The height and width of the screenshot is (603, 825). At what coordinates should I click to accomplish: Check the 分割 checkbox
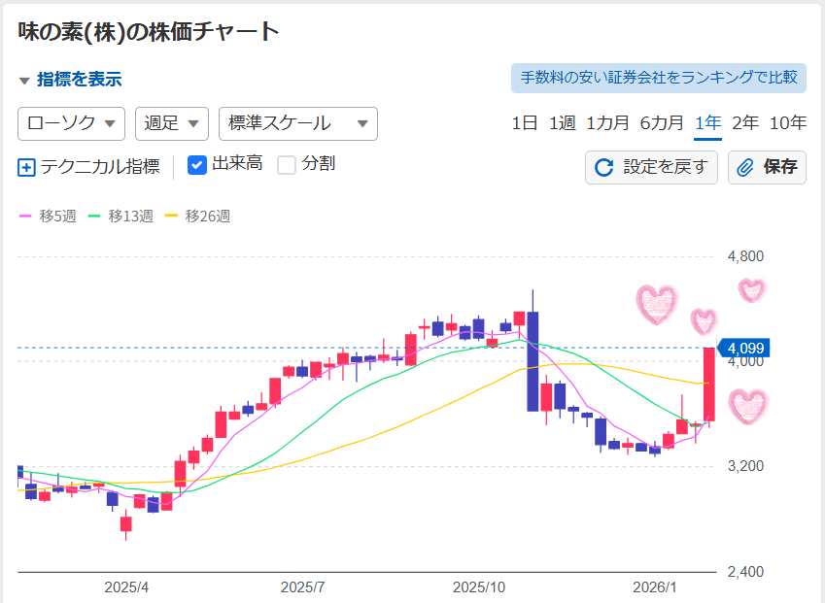click(x=287, y=165)
